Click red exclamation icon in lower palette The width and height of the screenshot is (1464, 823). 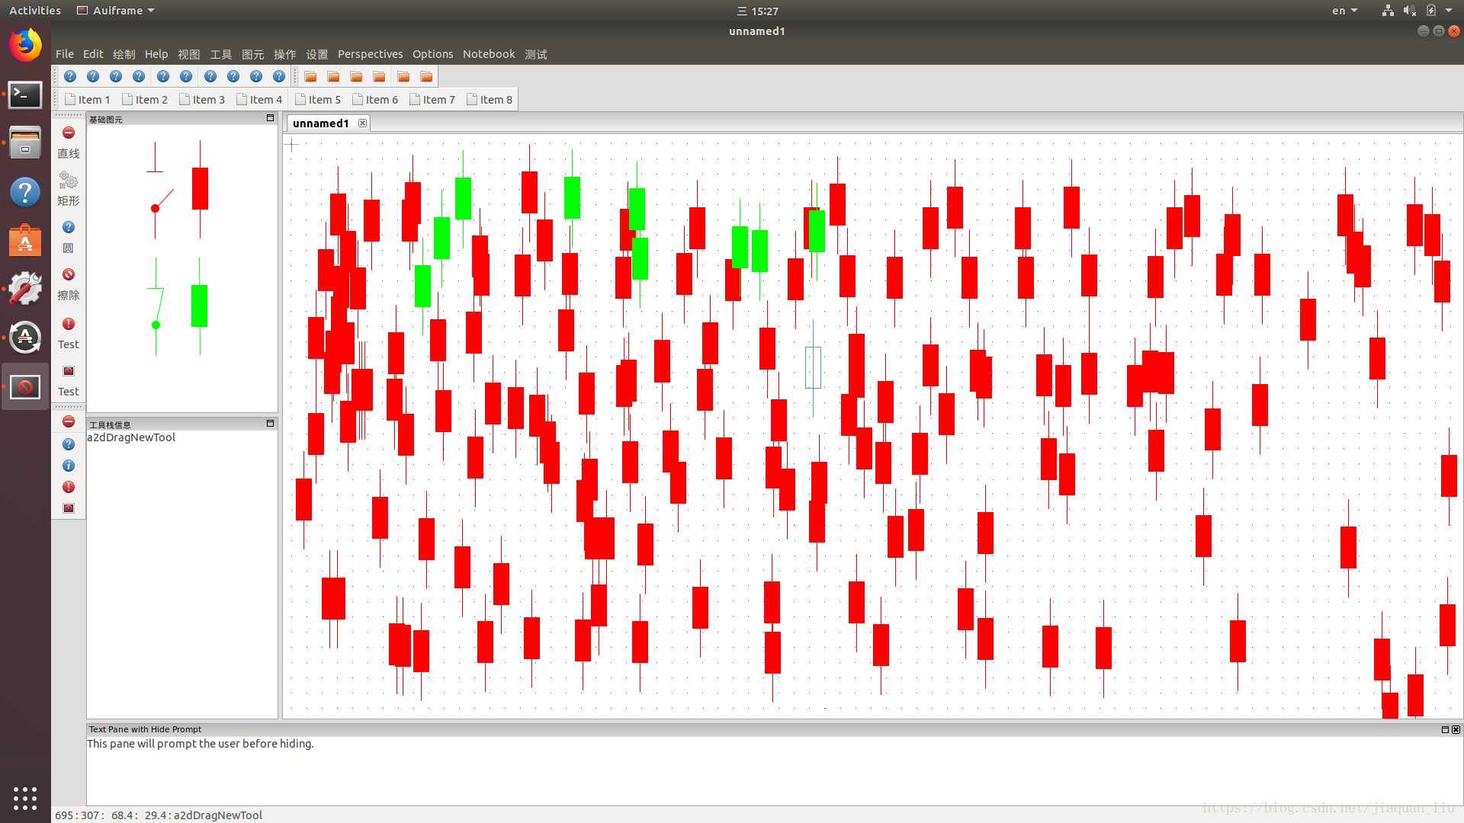point(69,487)
